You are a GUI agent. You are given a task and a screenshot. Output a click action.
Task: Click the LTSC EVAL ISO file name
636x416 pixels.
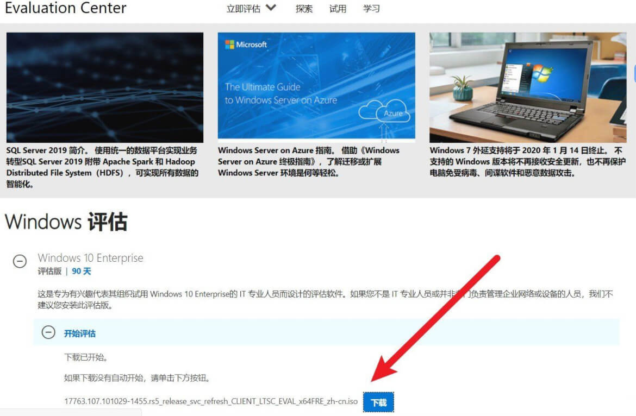211,402
